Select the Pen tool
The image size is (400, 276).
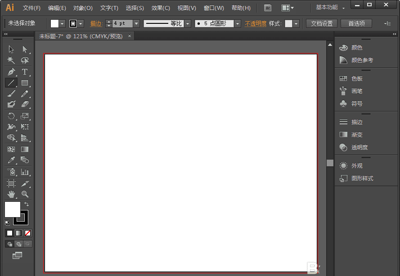point(11,72)
